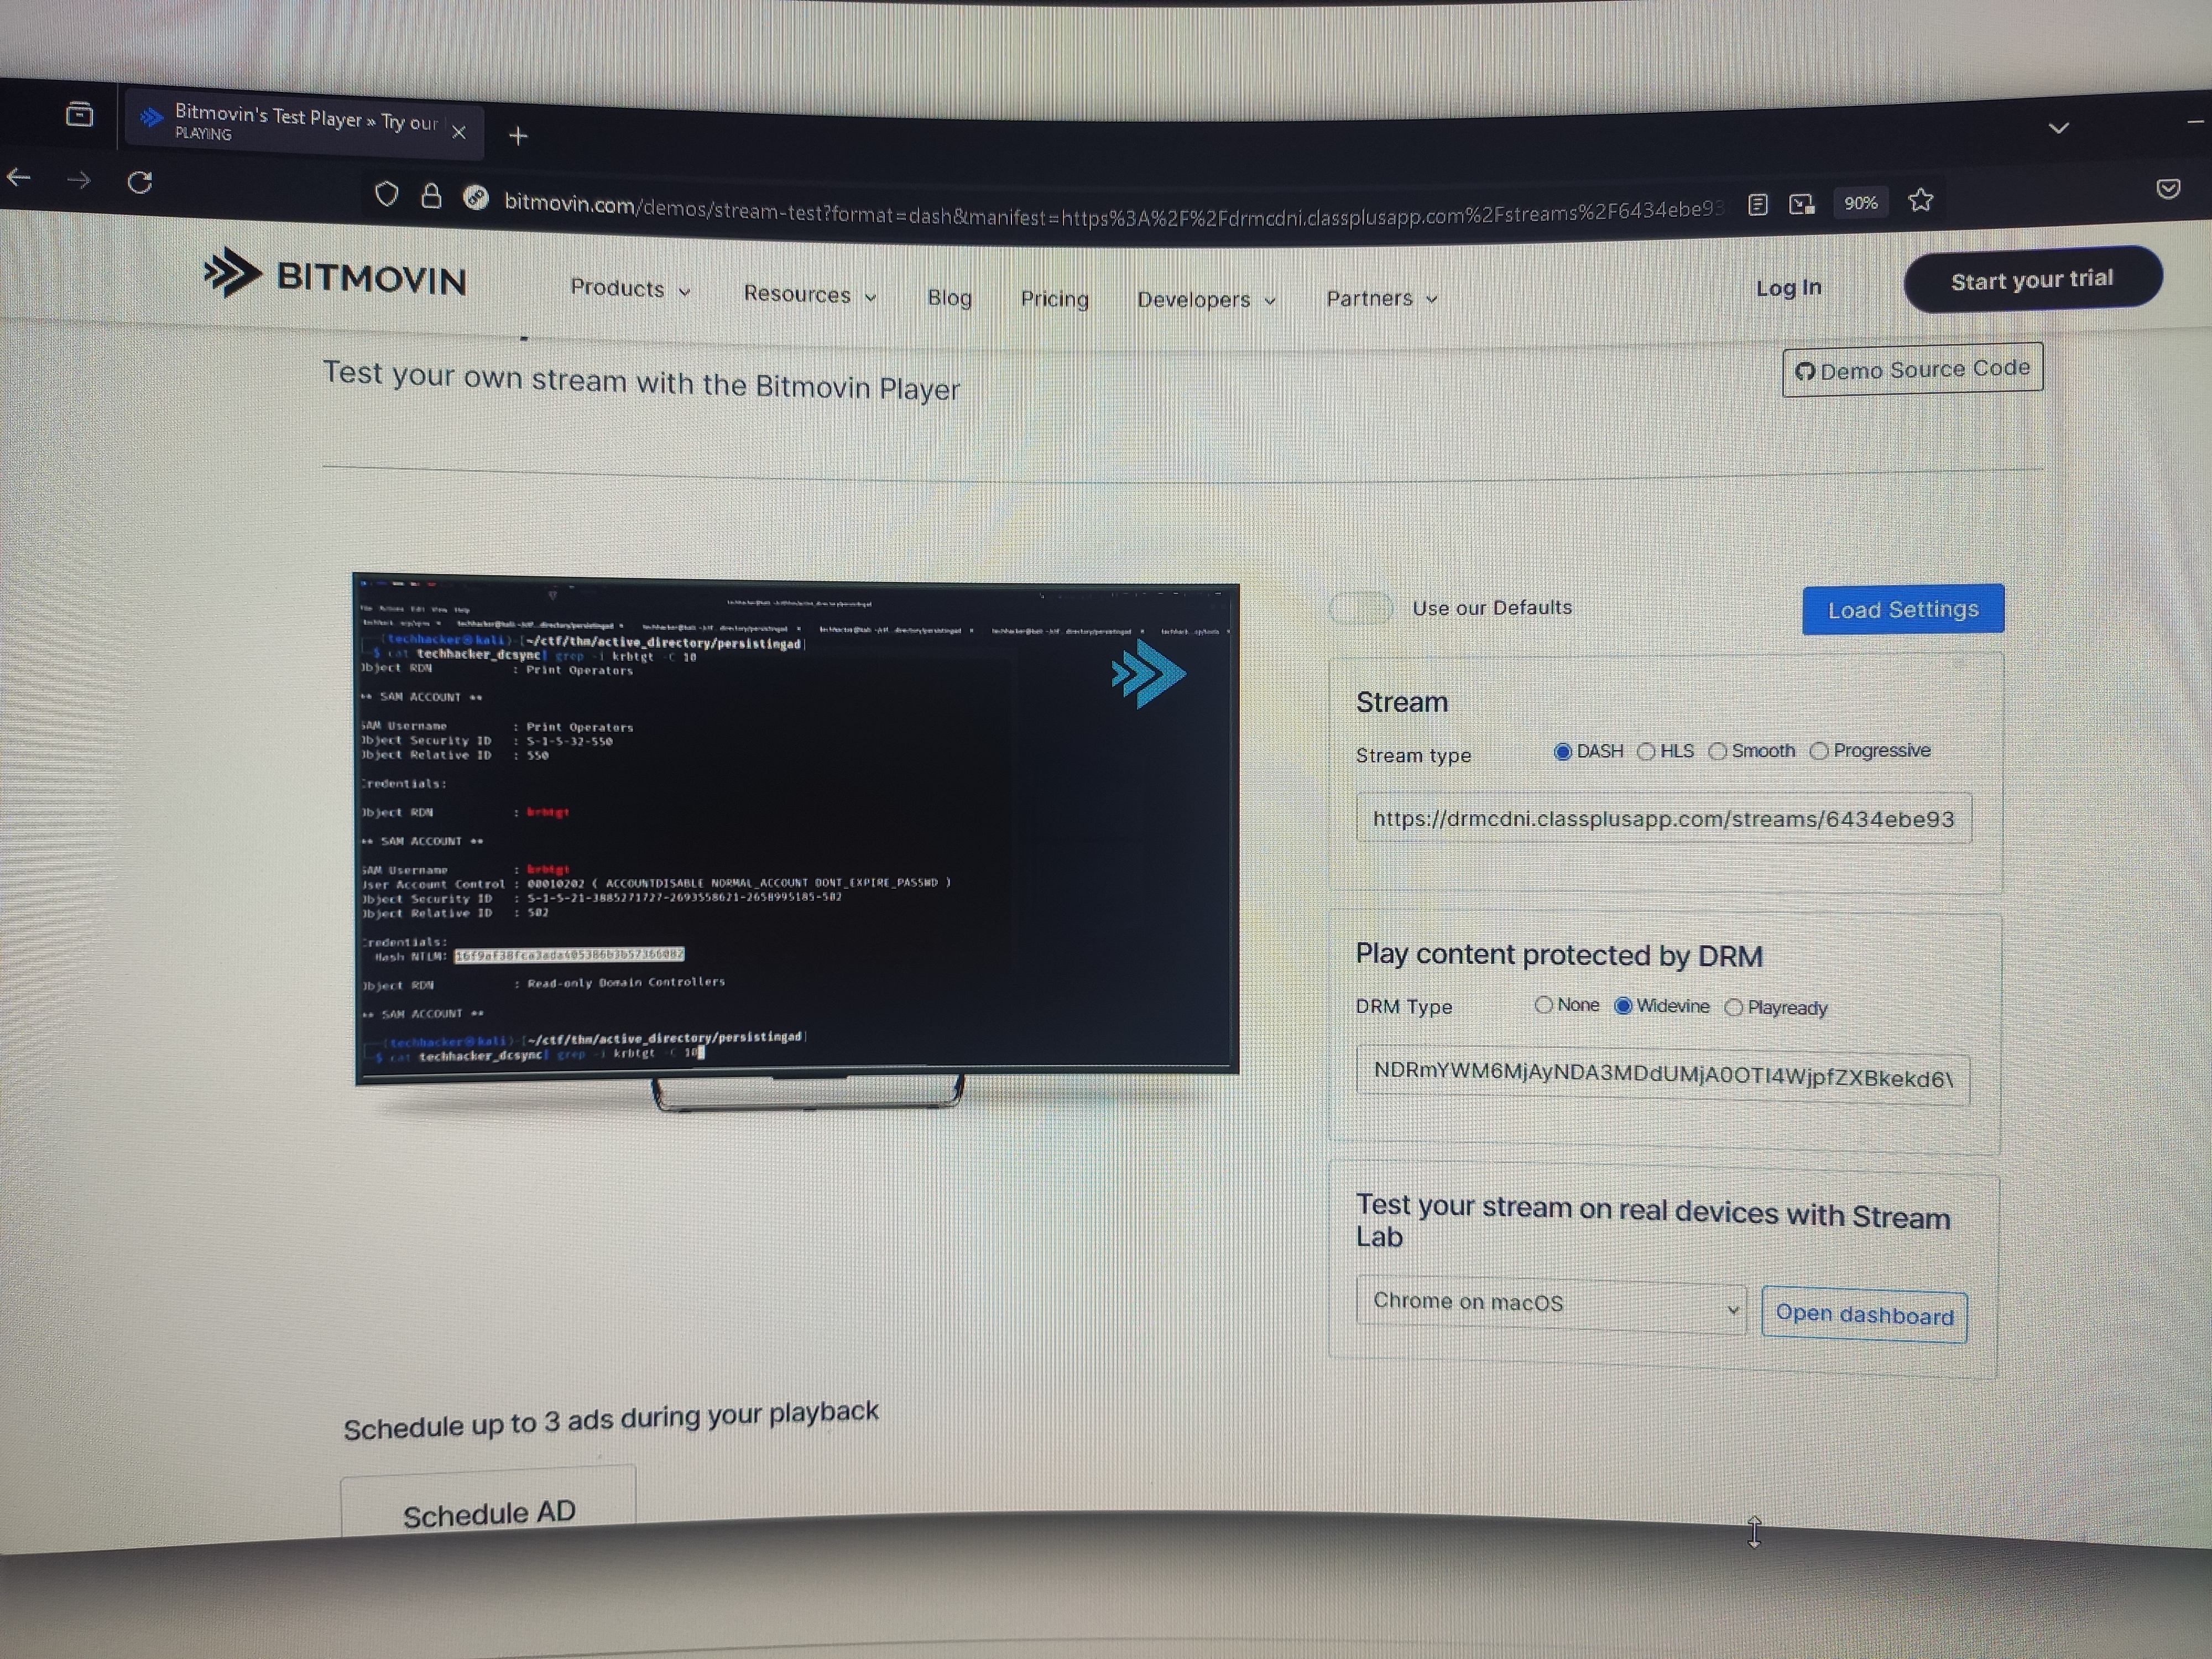
Task: Toggle the Use our Defaults switch
Action: [1360, 607]
